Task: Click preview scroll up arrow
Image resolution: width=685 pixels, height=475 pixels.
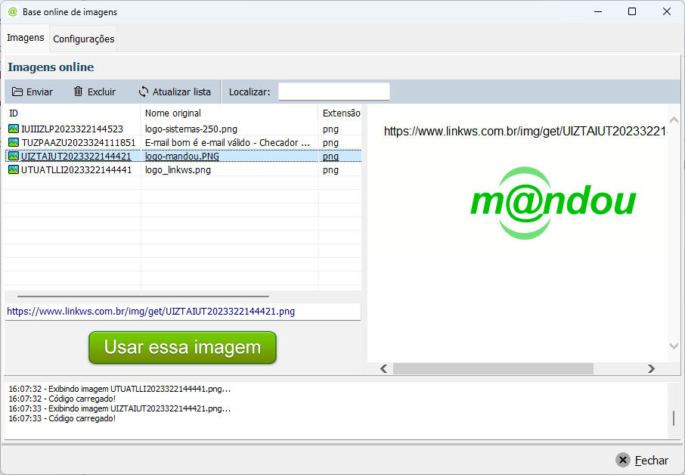Action: pyautogui.click(x=674, y=120)
